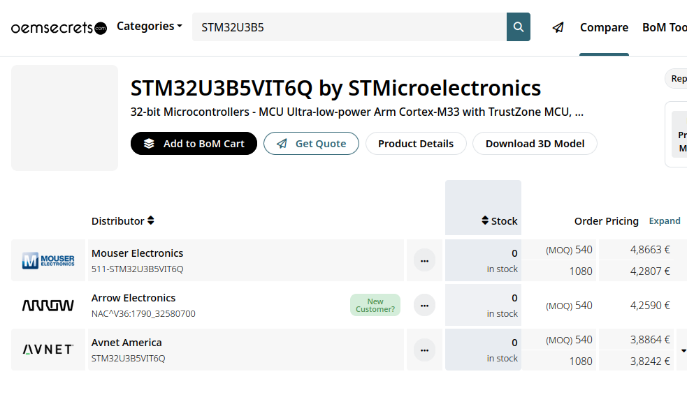Click the New Customer? badge
Image resolution: width=687 pixels, height=411 pixels.
pos(375,305)
